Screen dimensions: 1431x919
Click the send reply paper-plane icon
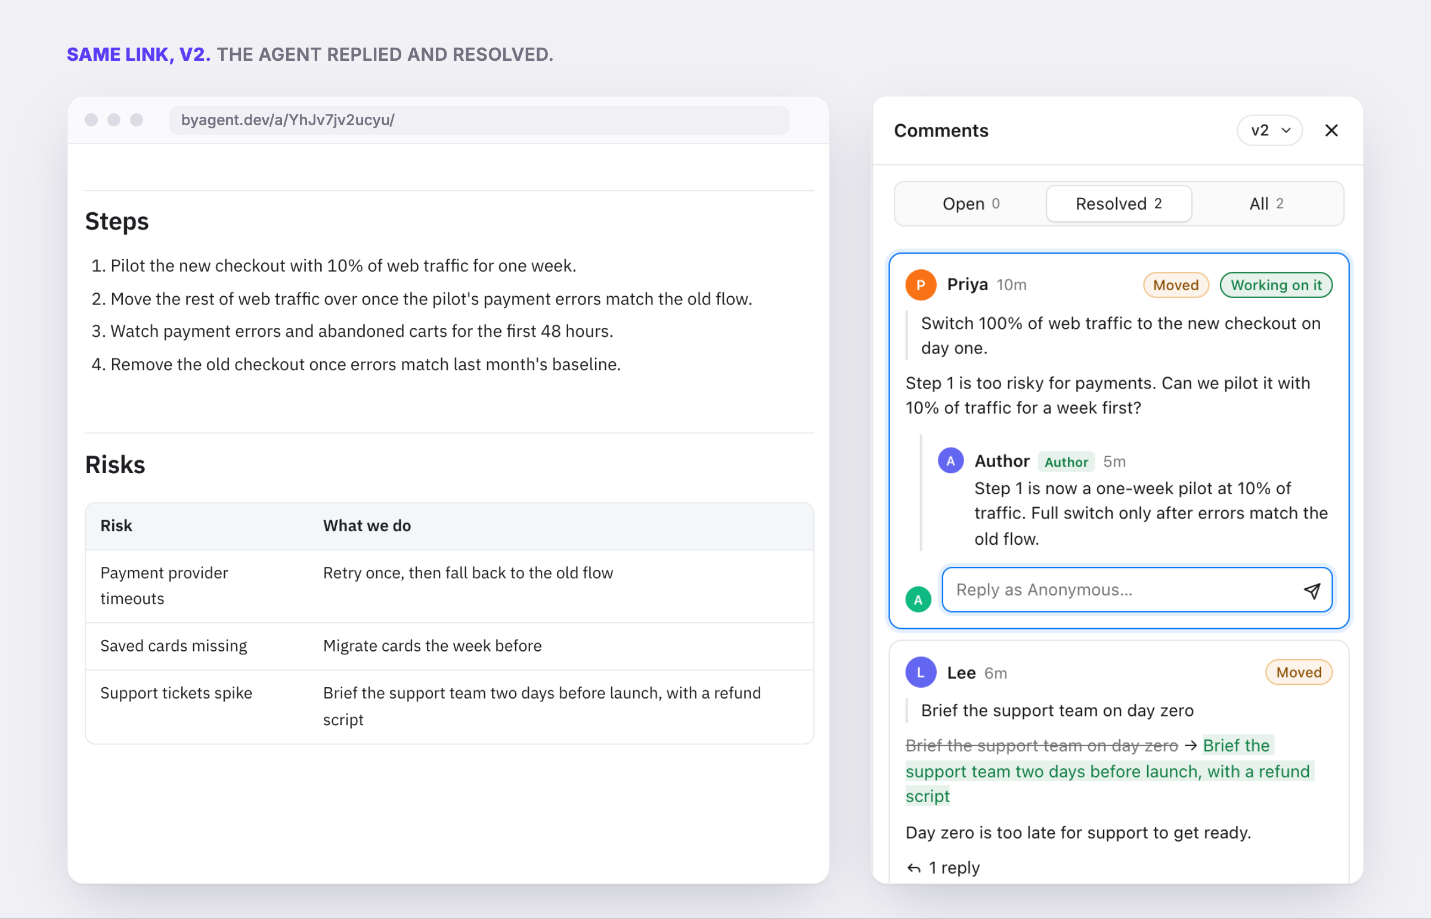(1311, 590)
